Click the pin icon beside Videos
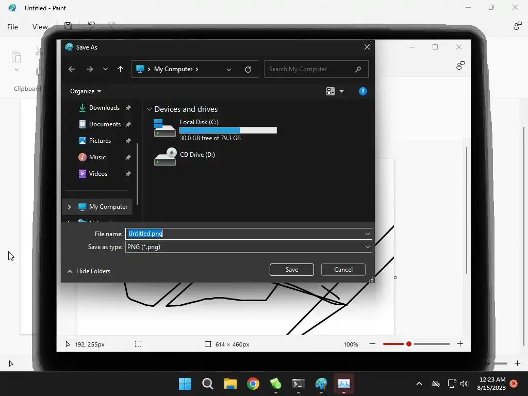 pos(128,174)
